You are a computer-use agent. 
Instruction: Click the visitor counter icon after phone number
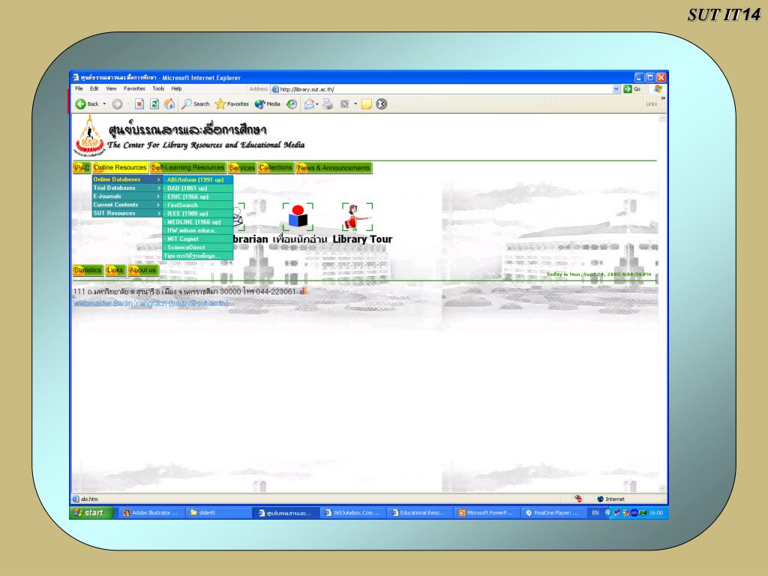pyautogui.click(x=304, y=291)
